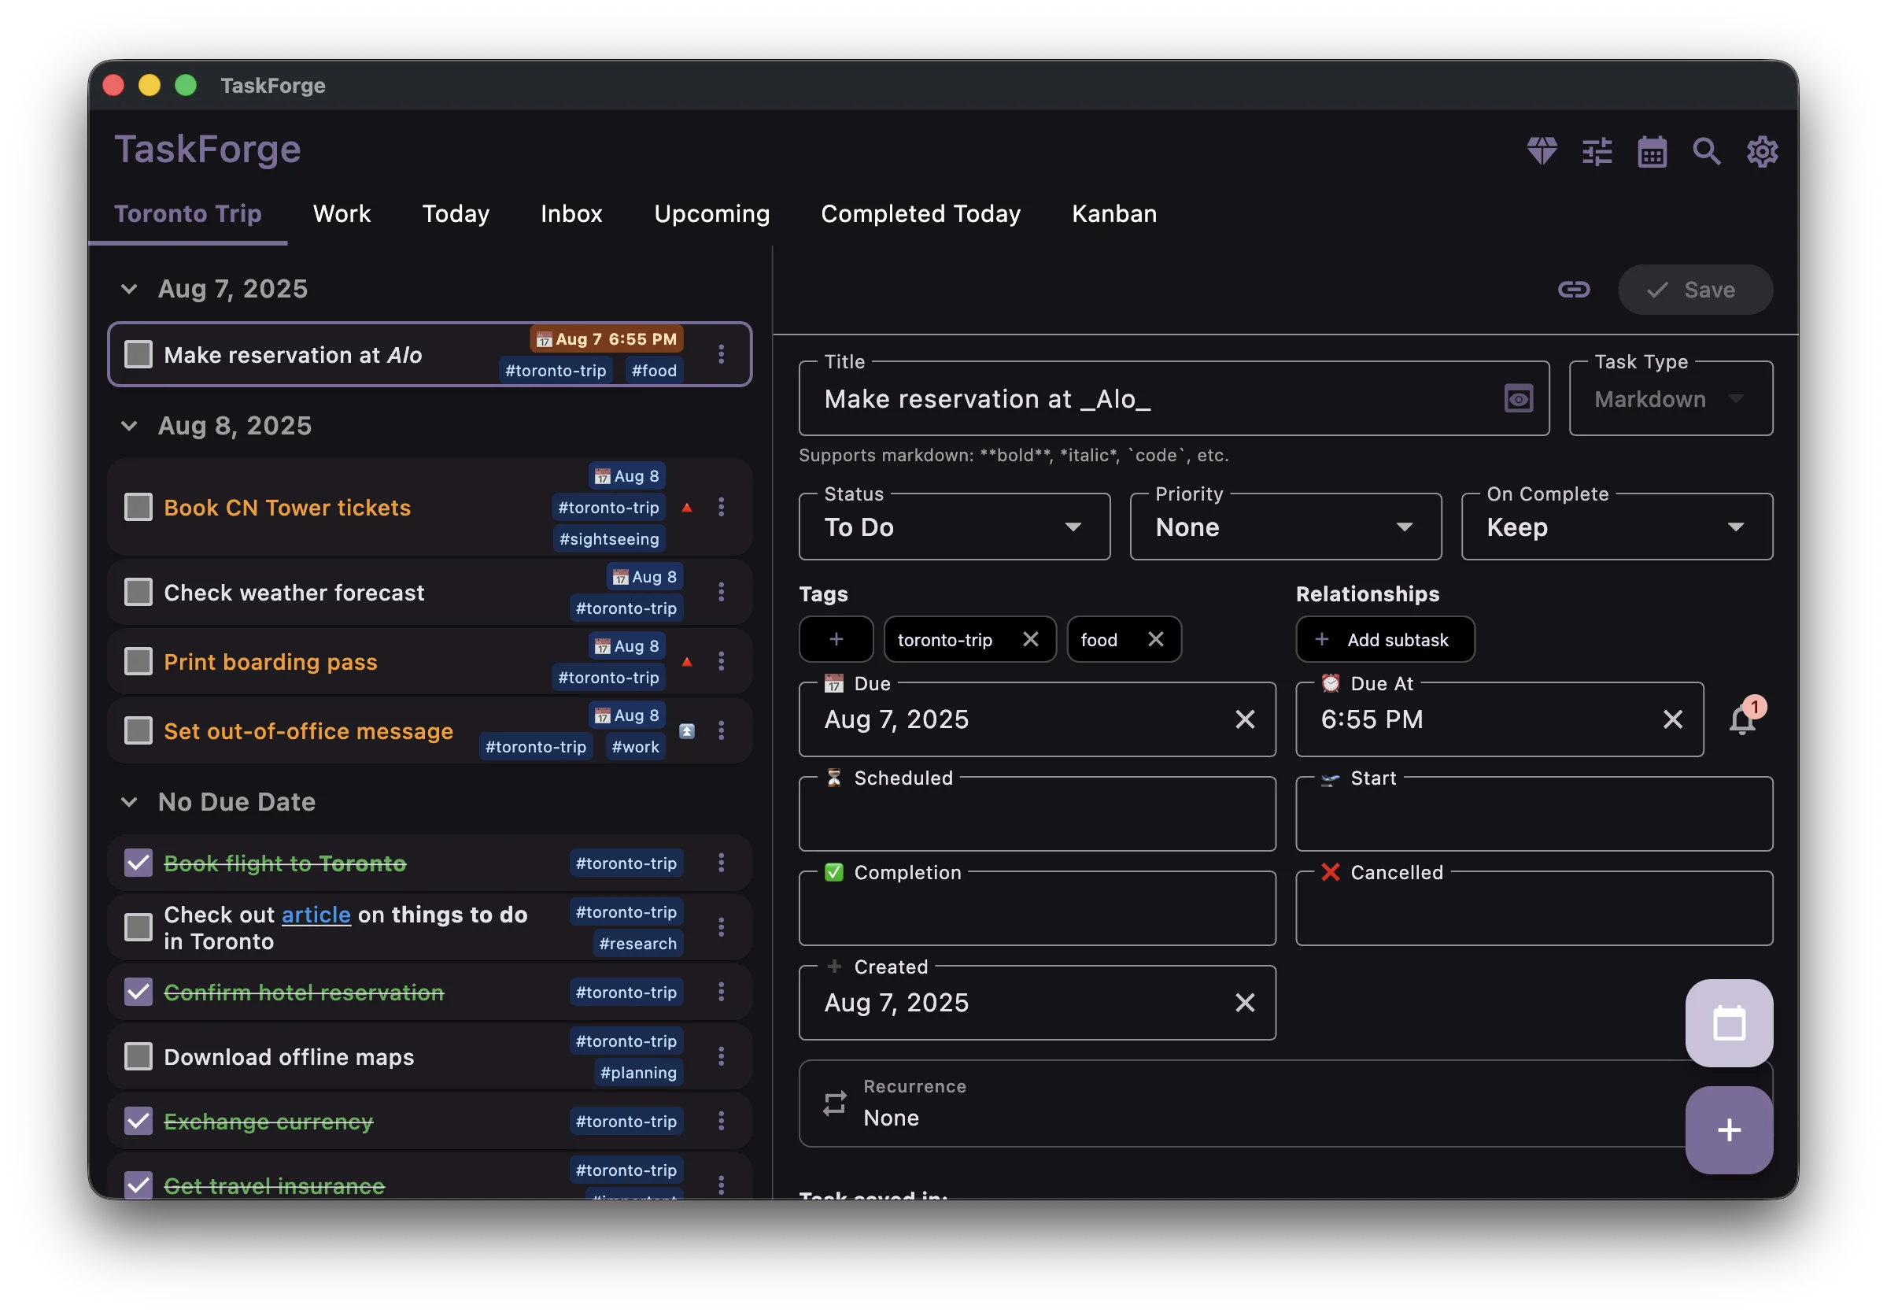This screenshot has height=1316, width=1887.
Task: Tick the Download offline maps checkbox
Action: 138,1056
